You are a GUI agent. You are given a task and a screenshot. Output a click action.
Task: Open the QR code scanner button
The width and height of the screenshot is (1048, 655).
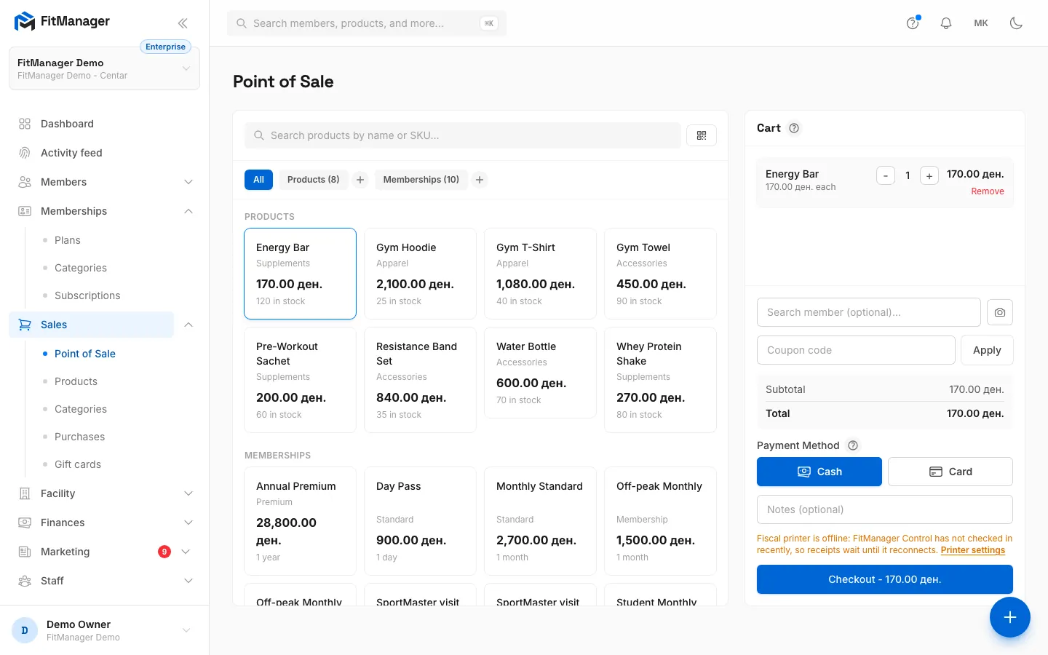pos(702,135)
